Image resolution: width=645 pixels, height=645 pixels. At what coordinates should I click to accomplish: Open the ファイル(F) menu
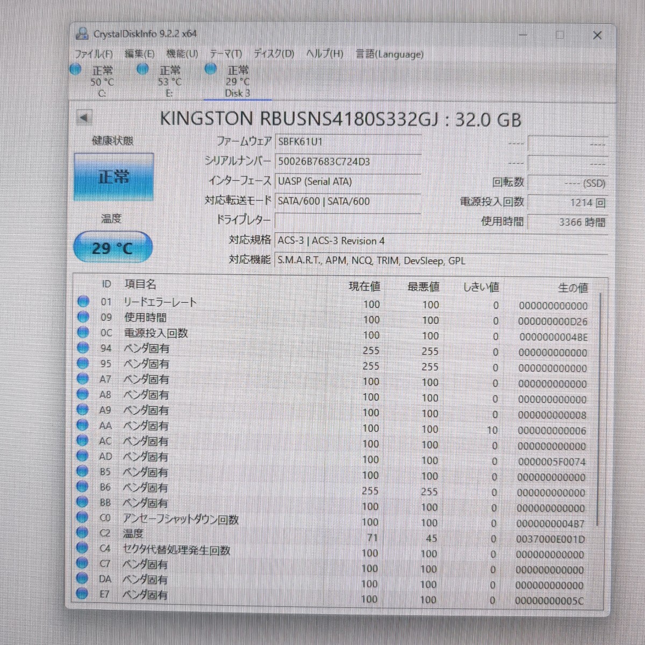pyautogui.click(x=94, y=54)
